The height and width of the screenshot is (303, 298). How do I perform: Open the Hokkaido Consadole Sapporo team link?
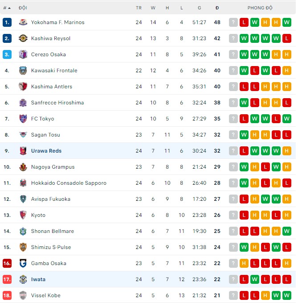pos(69,183)
